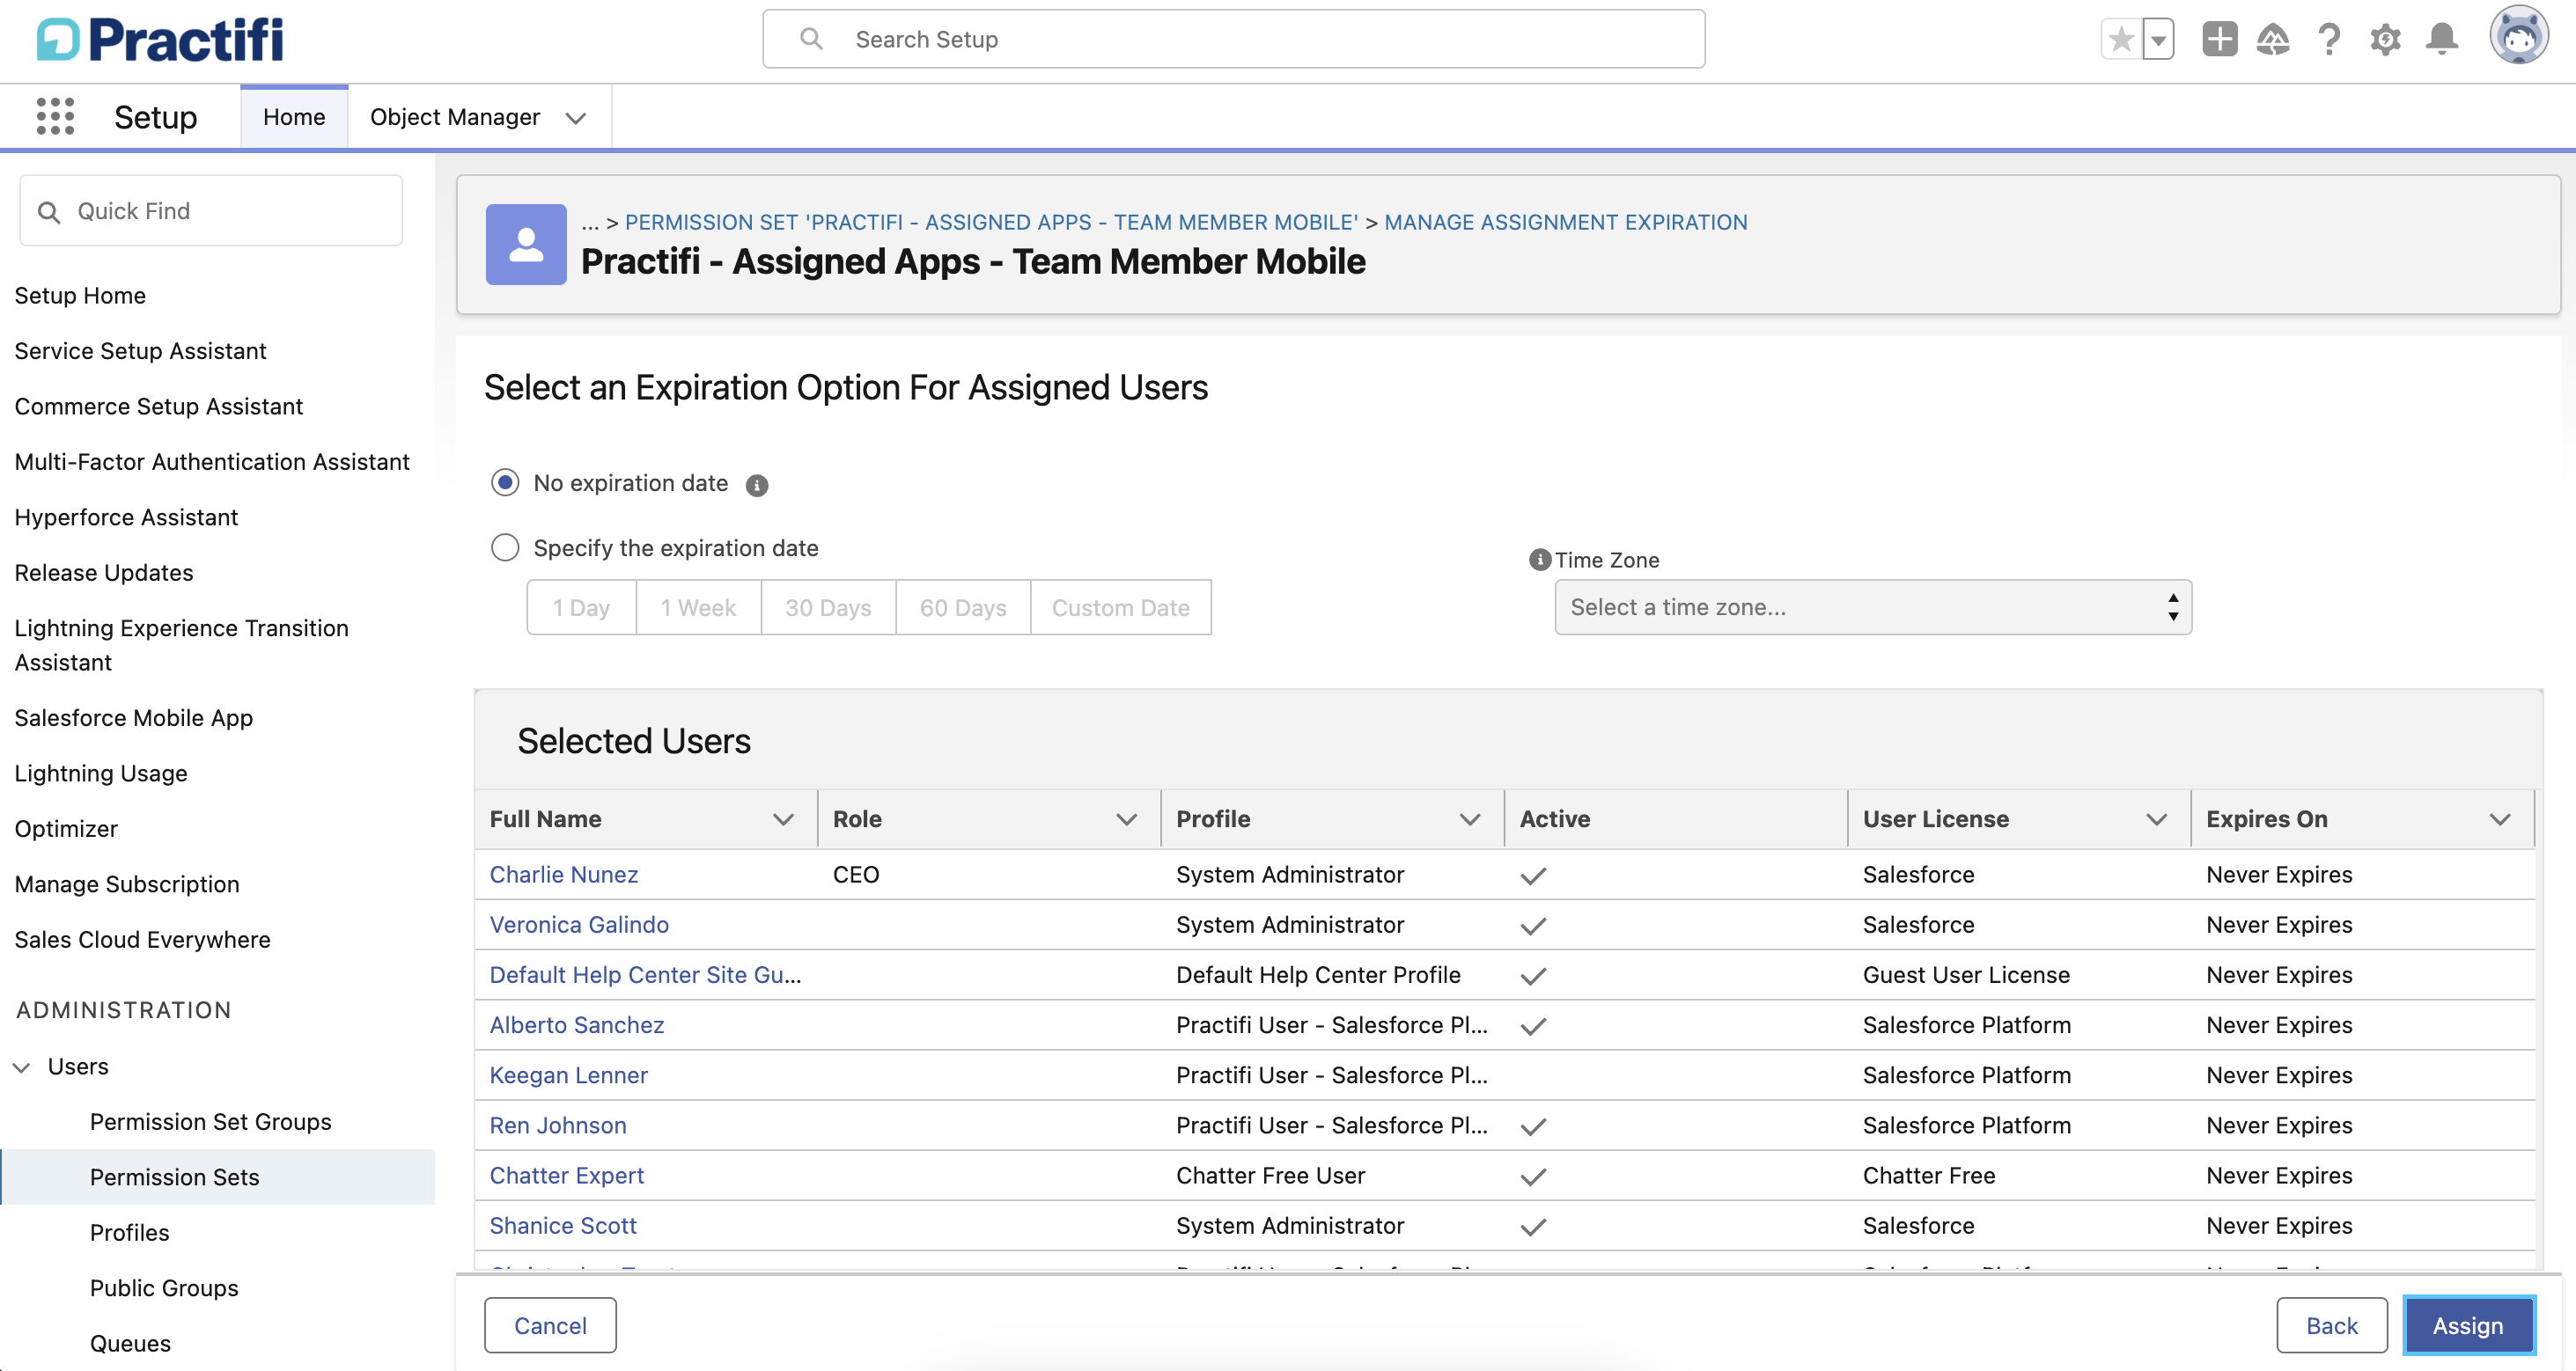Go to Setup Home
The height and width of the screenshot is (1371, 2576).
pos(80,296)
